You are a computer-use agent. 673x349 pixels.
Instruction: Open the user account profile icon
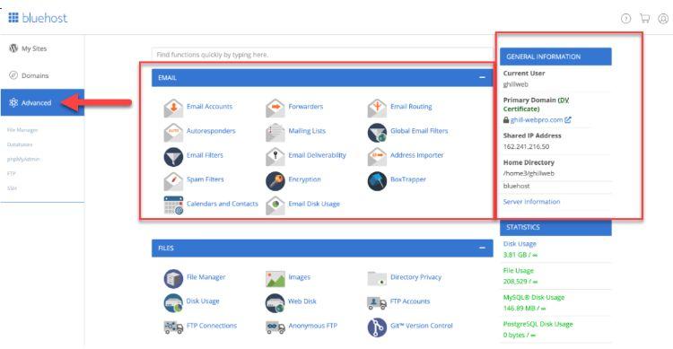[663, 19]
